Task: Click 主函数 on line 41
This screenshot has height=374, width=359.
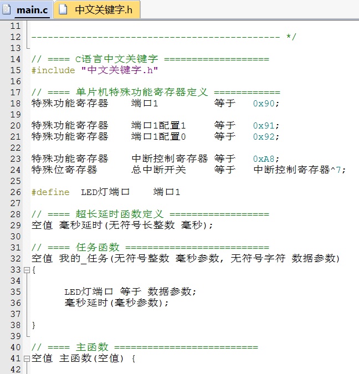Action: [75, 358]
